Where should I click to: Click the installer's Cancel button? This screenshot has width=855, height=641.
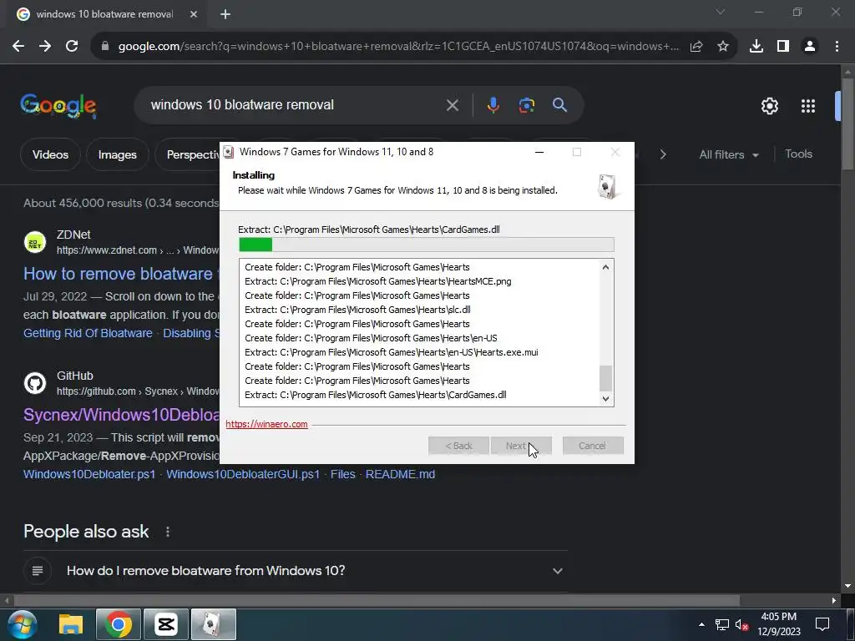click(593, 446)
